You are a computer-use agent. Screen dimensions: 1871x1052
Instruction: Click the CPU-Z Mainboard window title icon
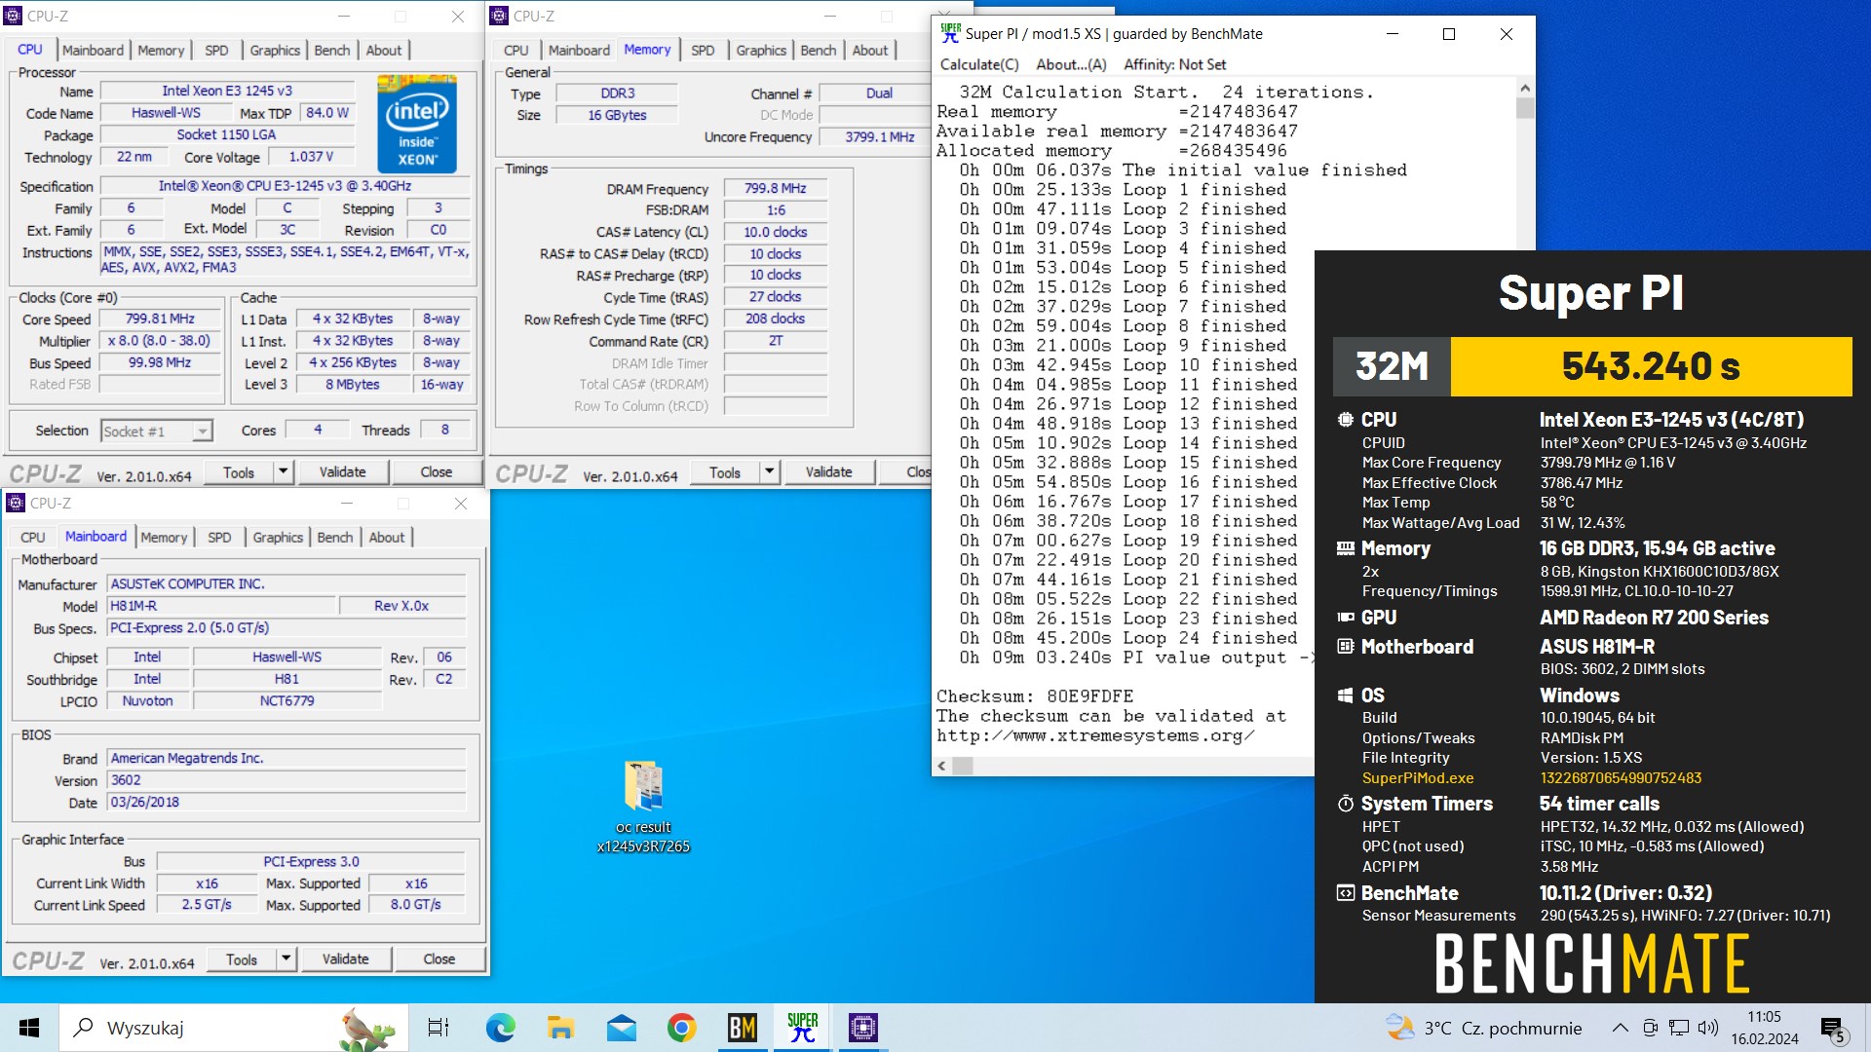click(16, 503)
